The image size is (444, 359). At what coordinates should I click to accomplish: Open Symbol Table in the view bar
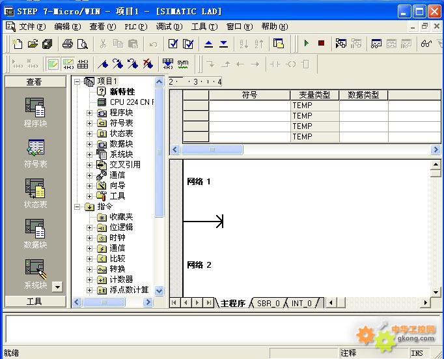[x=35, y=153]
